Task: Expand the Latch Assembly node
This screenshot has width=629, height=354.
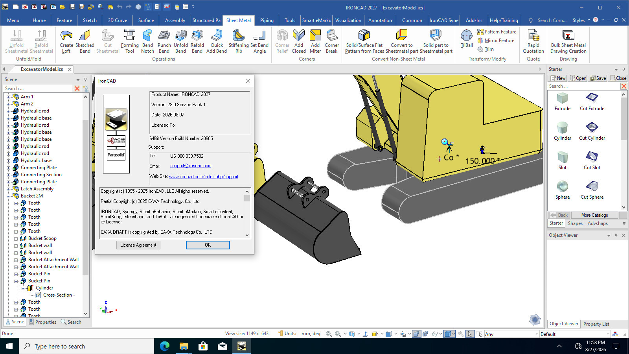Action: point(8,189)
